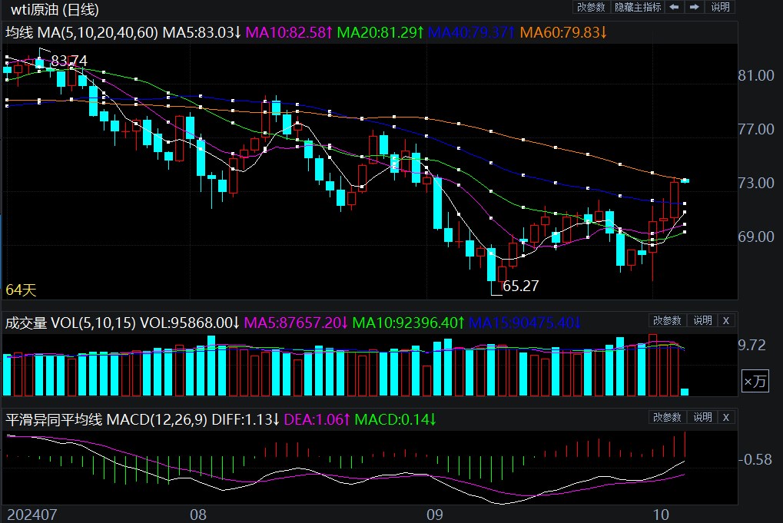Select the 成交量 VOL(5,10,15) indicator label

pos(69,323)
